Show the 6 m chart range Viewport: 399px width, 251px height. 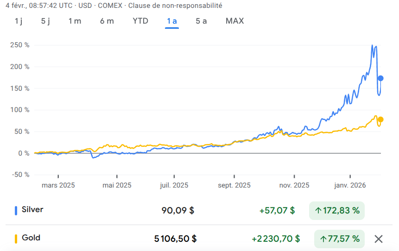(107, 21)
